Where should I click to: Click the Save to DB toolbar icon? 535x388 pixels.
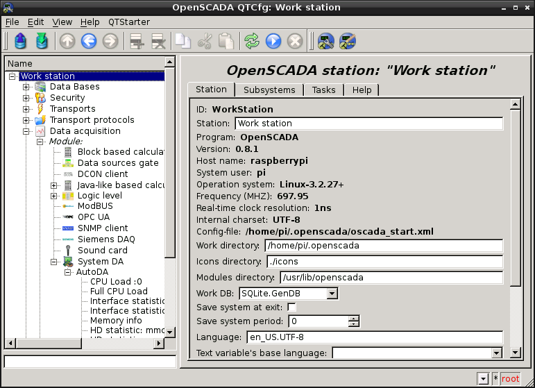pyautogui.click(x=42, y=41)
